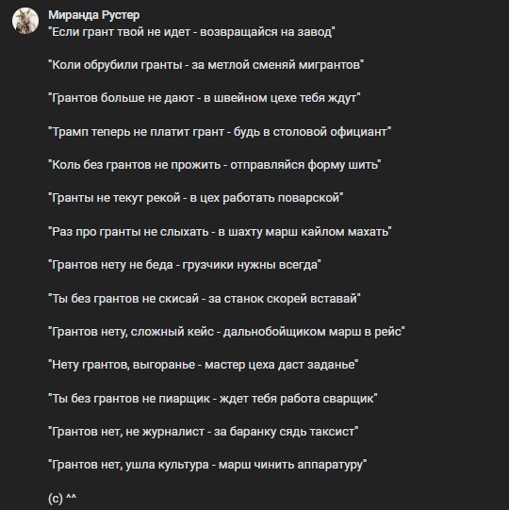509x510 pixels.
Task: Click the line starting with Трамп теперь
Action: (x=220, y=132)
